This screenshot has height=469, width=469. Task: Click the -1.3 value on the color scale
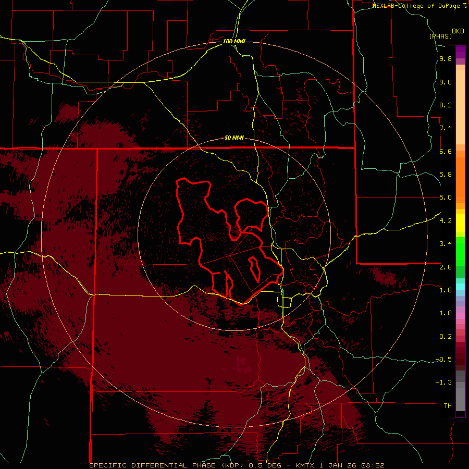(x=443, y=382)
